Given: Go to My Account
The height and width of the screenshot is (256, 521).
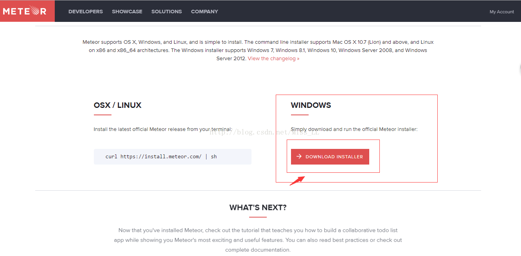Looking at the screenshot, I should tap(502, 12).
